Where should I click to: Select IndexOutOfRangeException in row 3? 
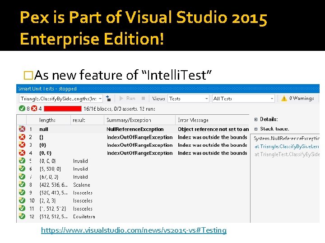[139, 145]
